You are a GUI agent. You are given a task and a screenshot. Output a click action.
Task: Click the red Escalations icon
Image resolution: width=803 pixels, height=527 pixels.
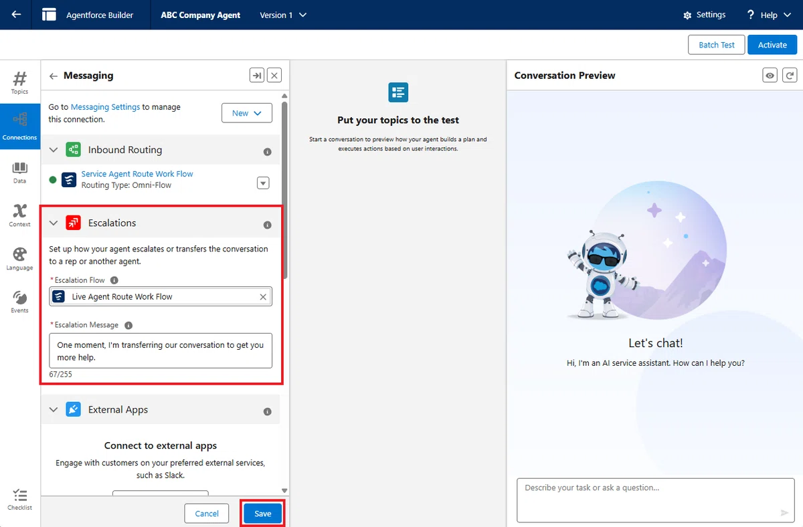(x=74, y=223)
